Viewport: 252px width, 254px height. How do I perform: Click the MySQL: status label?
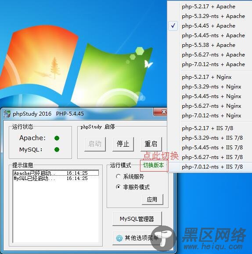(x=31, y=149)
